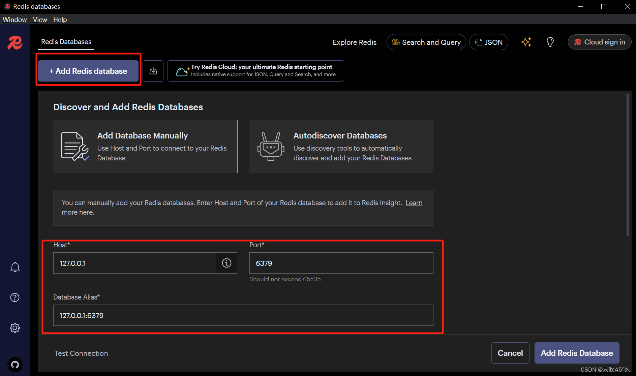Open the AI copilot sparkle icon

point(526,42)
